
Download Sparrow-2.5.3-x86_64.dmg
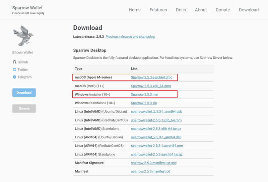pyautogui.click(x=151, y=86)
